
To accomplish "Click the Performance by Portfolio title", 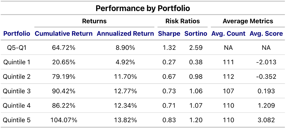I will coord(143,8).
